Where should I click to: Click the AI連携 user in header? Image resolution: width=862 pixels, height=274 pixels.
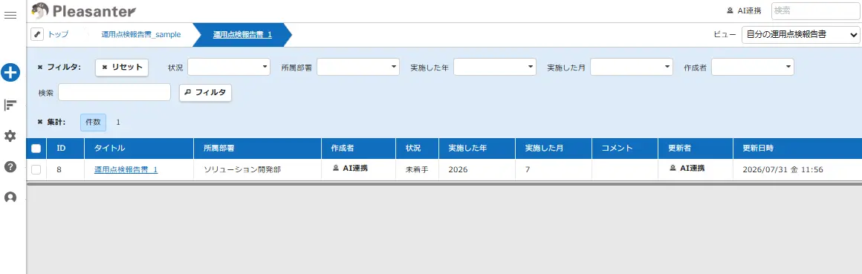744,10
